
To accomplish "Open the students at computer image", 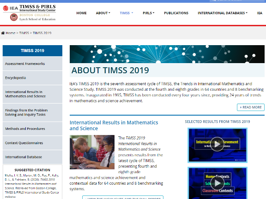I will click(x=92, y=152).
